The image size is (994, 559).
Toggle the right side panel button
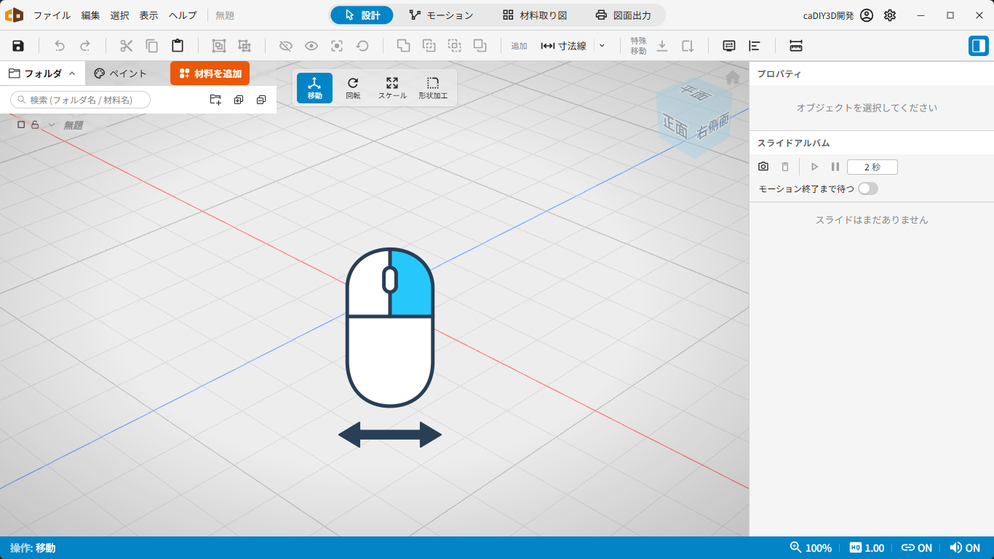(979, 46)
